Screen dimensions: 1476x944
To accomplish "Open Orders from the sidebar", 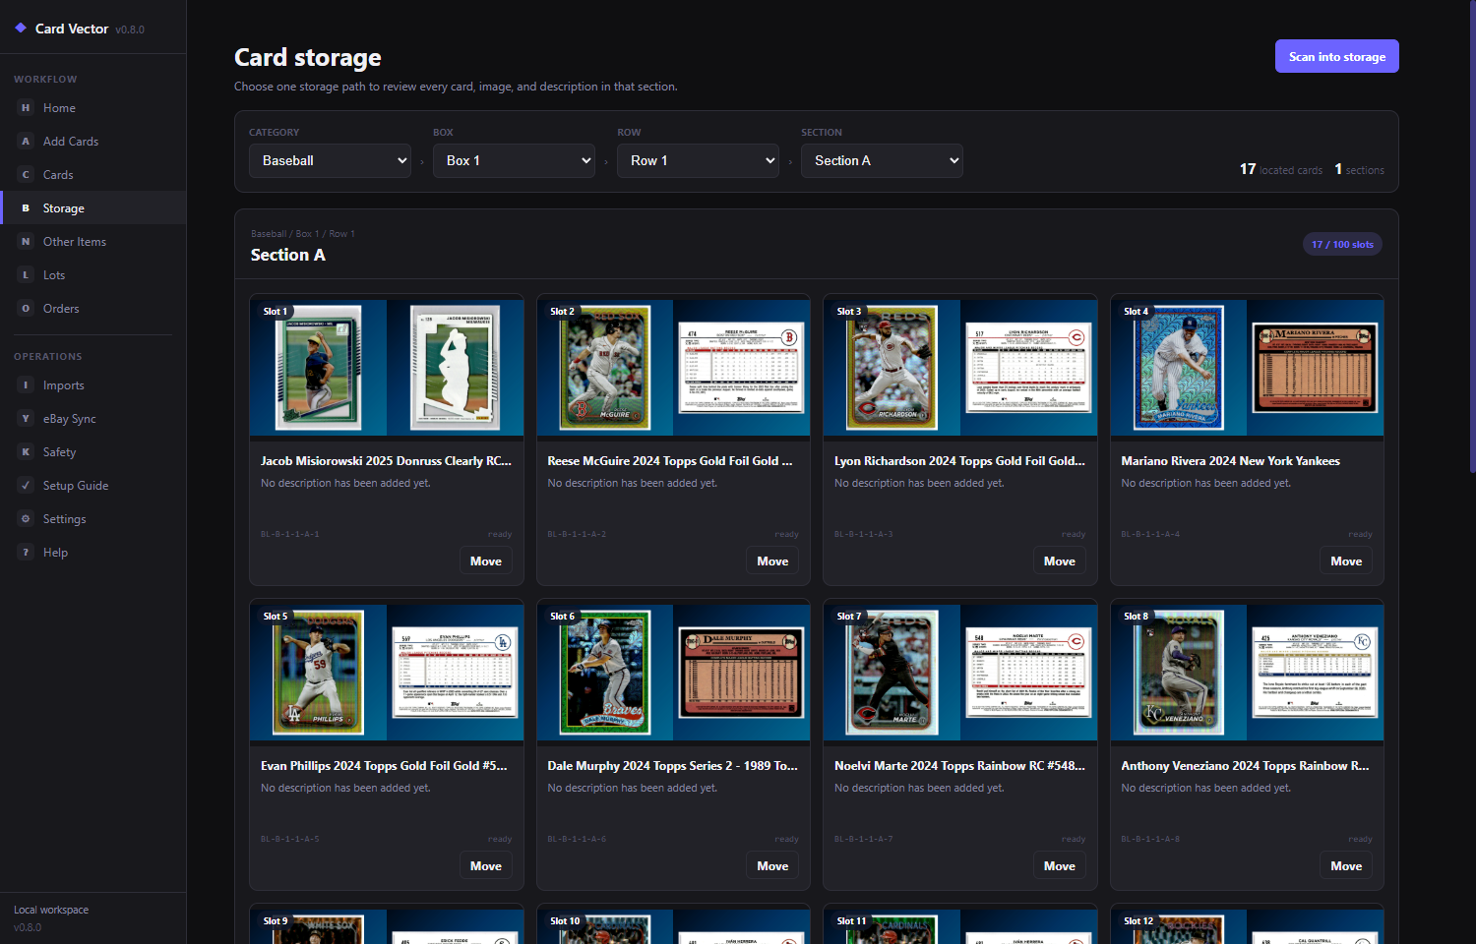I will coord(92,309).
